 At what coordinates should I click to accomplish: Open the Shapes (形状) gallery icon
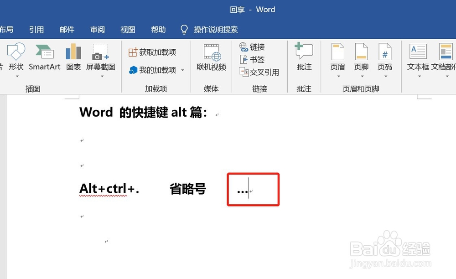tap(16, 52)
